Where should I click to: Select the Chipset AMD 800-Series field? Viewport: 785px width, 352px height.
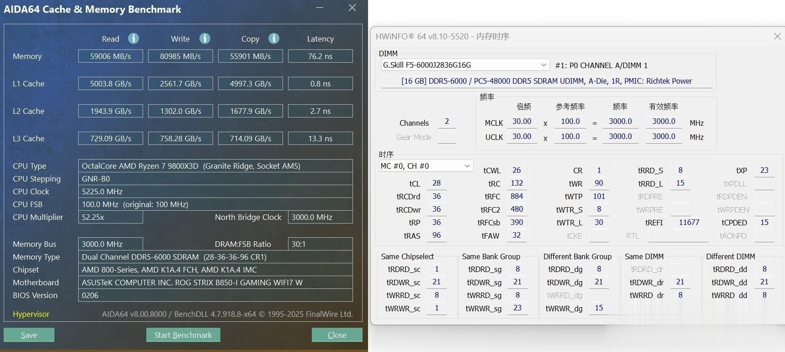tap(215, 270)
